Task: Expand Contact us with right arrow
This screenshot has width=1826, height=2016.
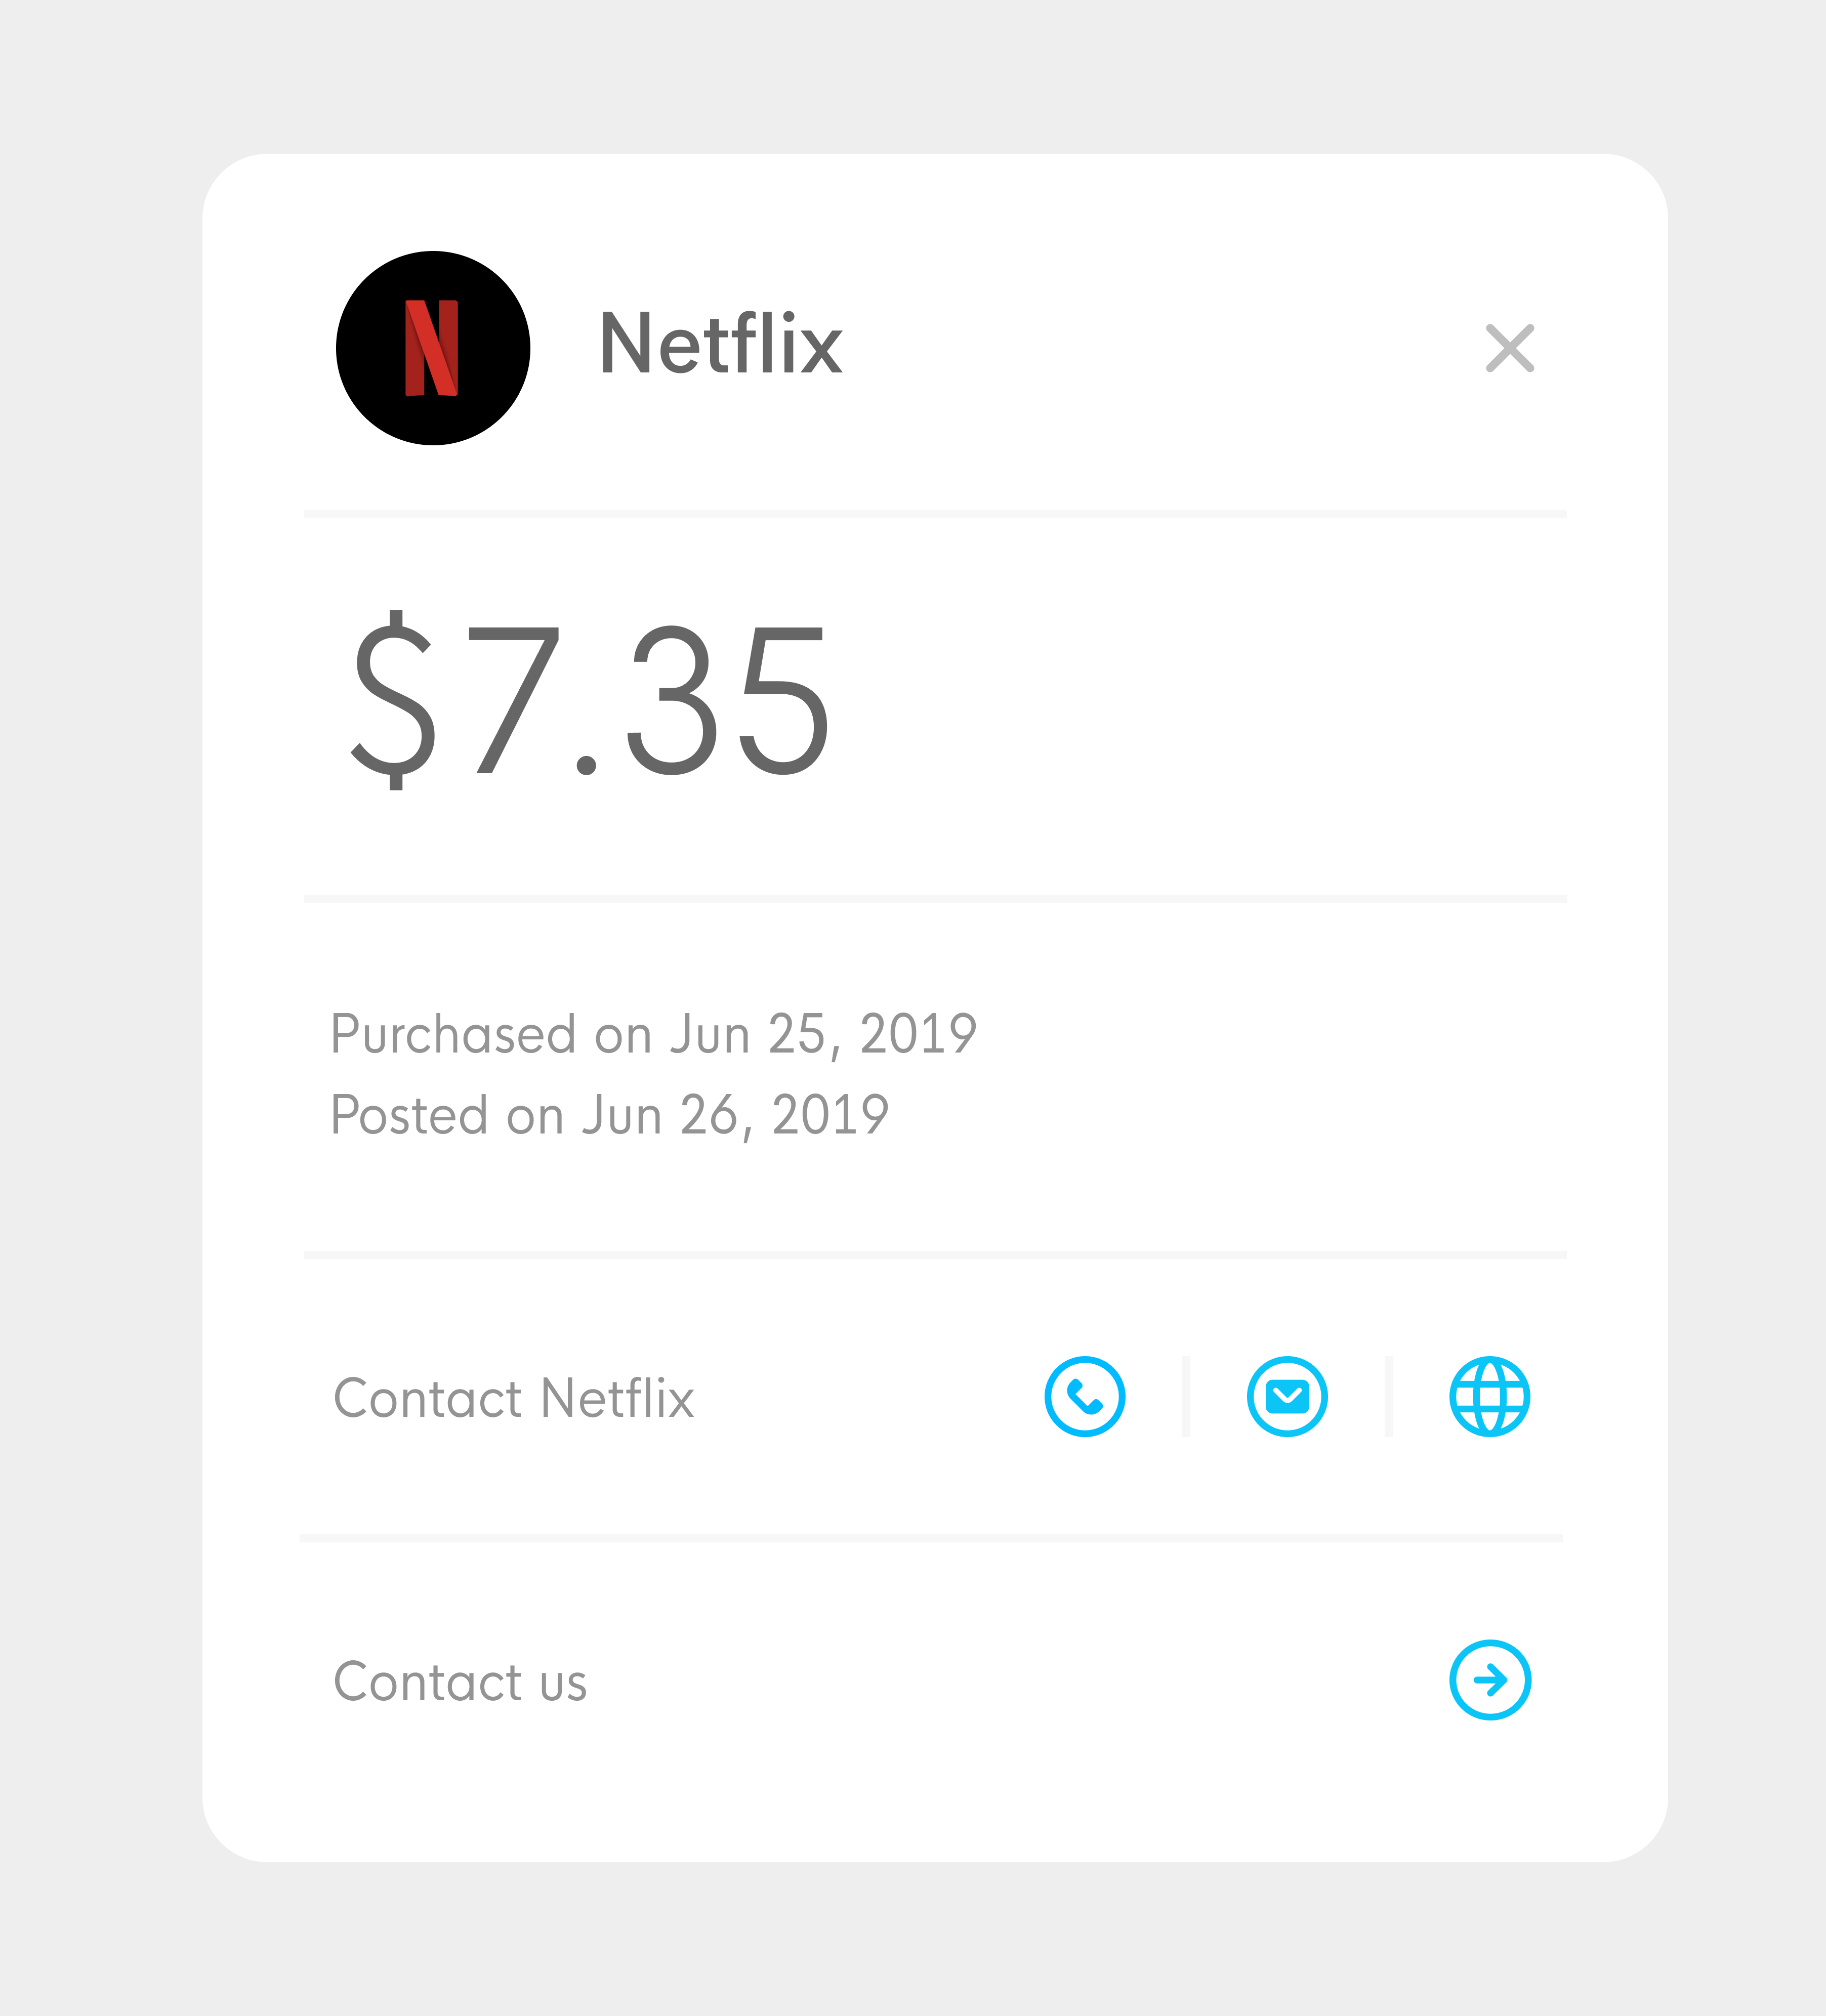Action: (1490, 1680)
